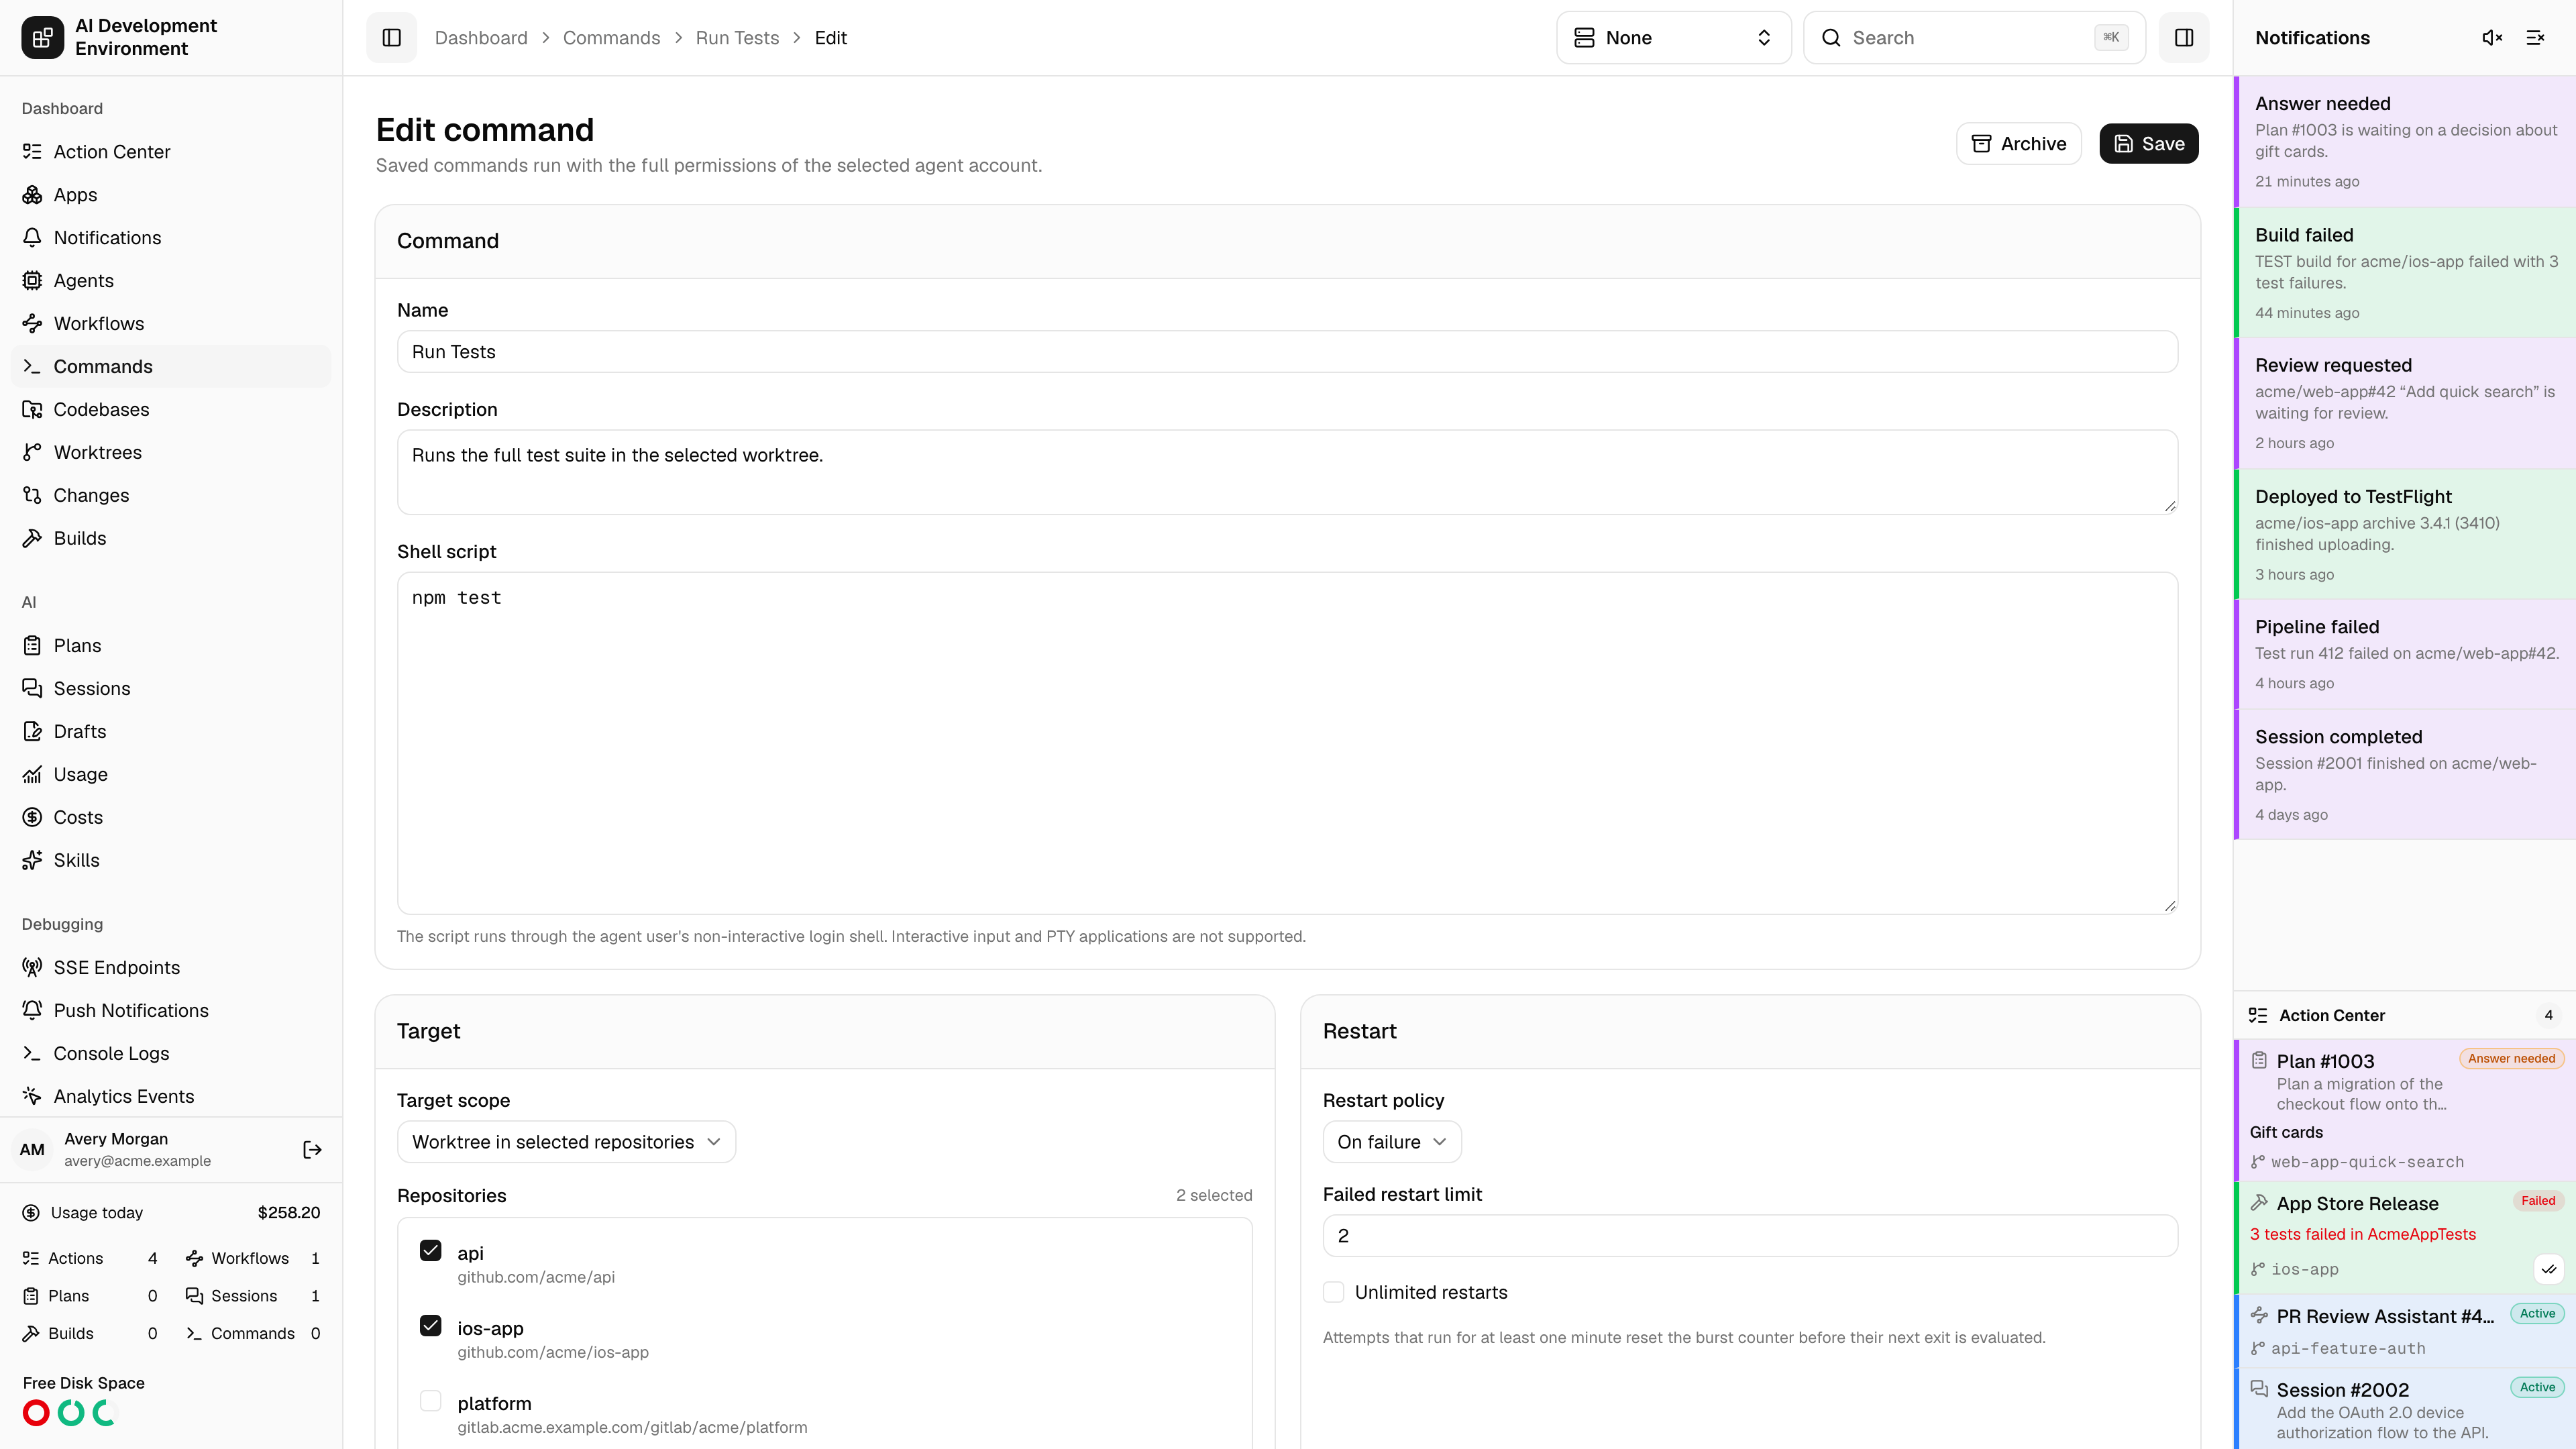Open the notifications list options icon
This screenshot has height=1449, width=2576.
click(2535, 38)
